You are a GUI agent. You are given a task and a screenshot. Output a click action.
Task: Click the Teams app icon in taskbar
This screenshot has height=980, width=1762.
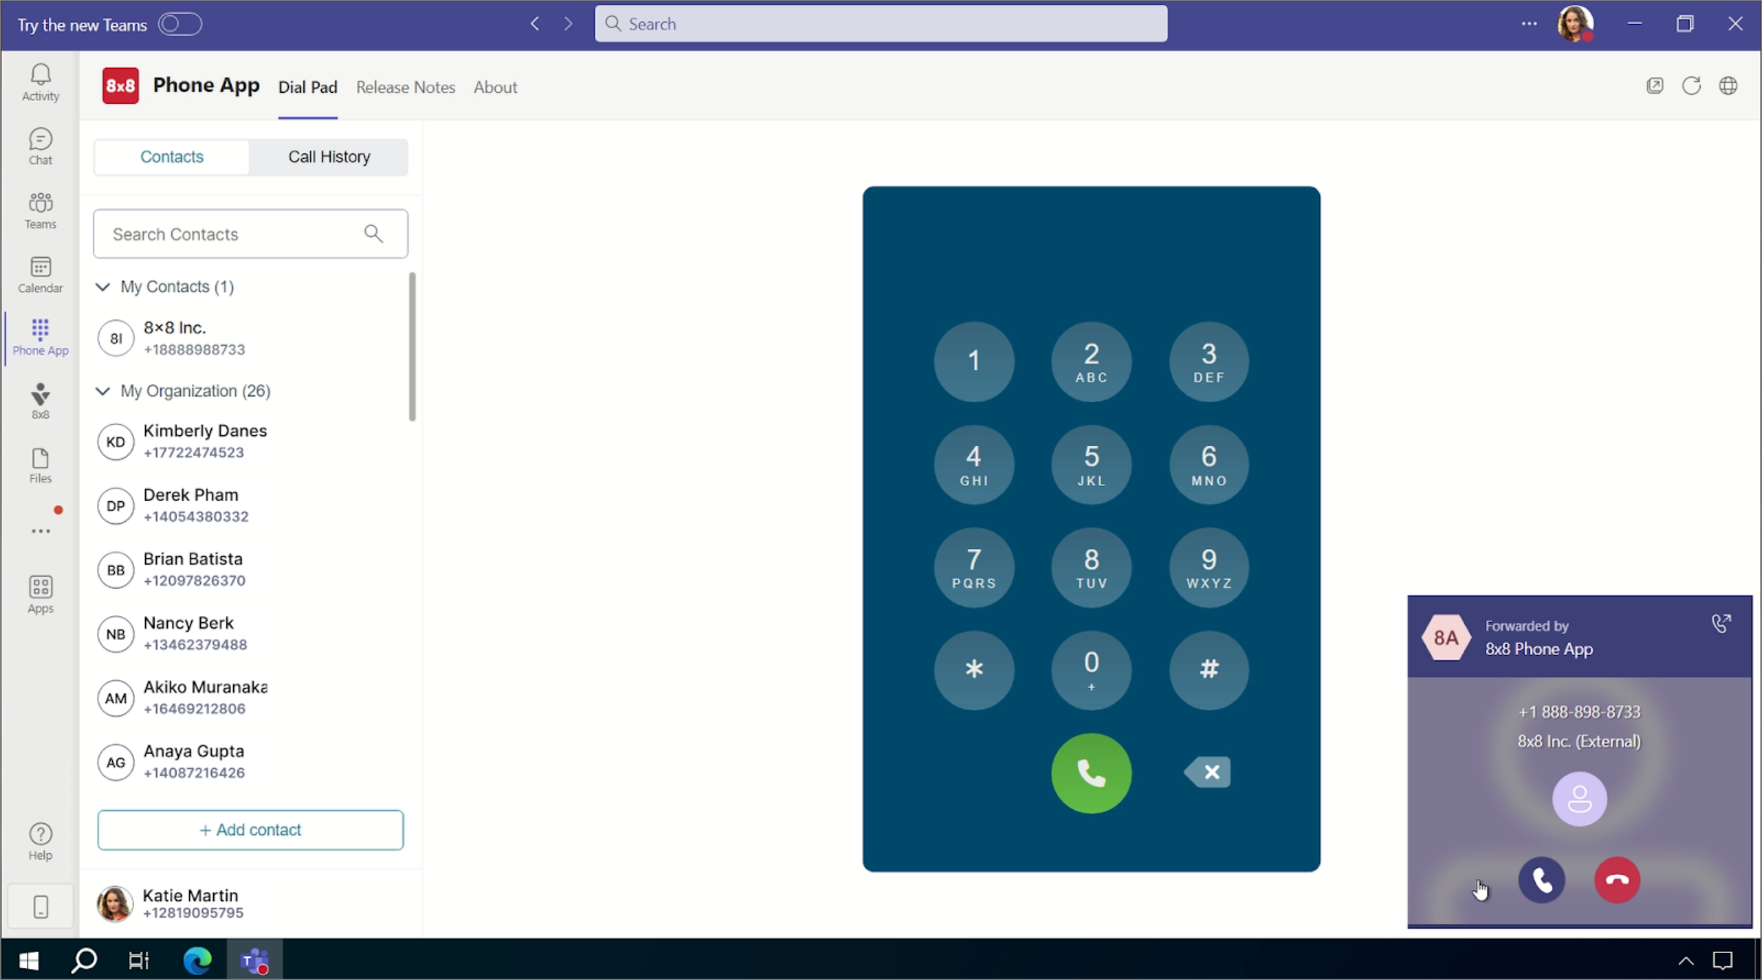254,959
